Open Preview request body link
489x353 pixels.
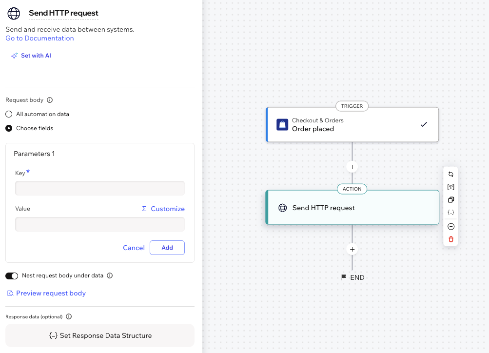(x=51, y=293)
